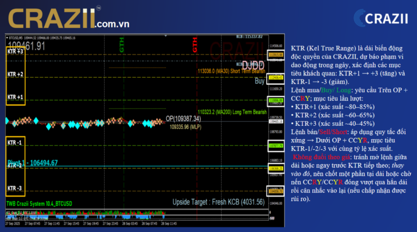
Task: Click the 28 Sep 07:45 time axis label
Action: [149, 223]
